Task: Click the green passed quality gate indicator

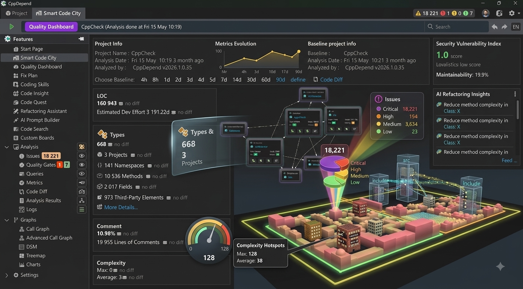Action: click(466, 13)
